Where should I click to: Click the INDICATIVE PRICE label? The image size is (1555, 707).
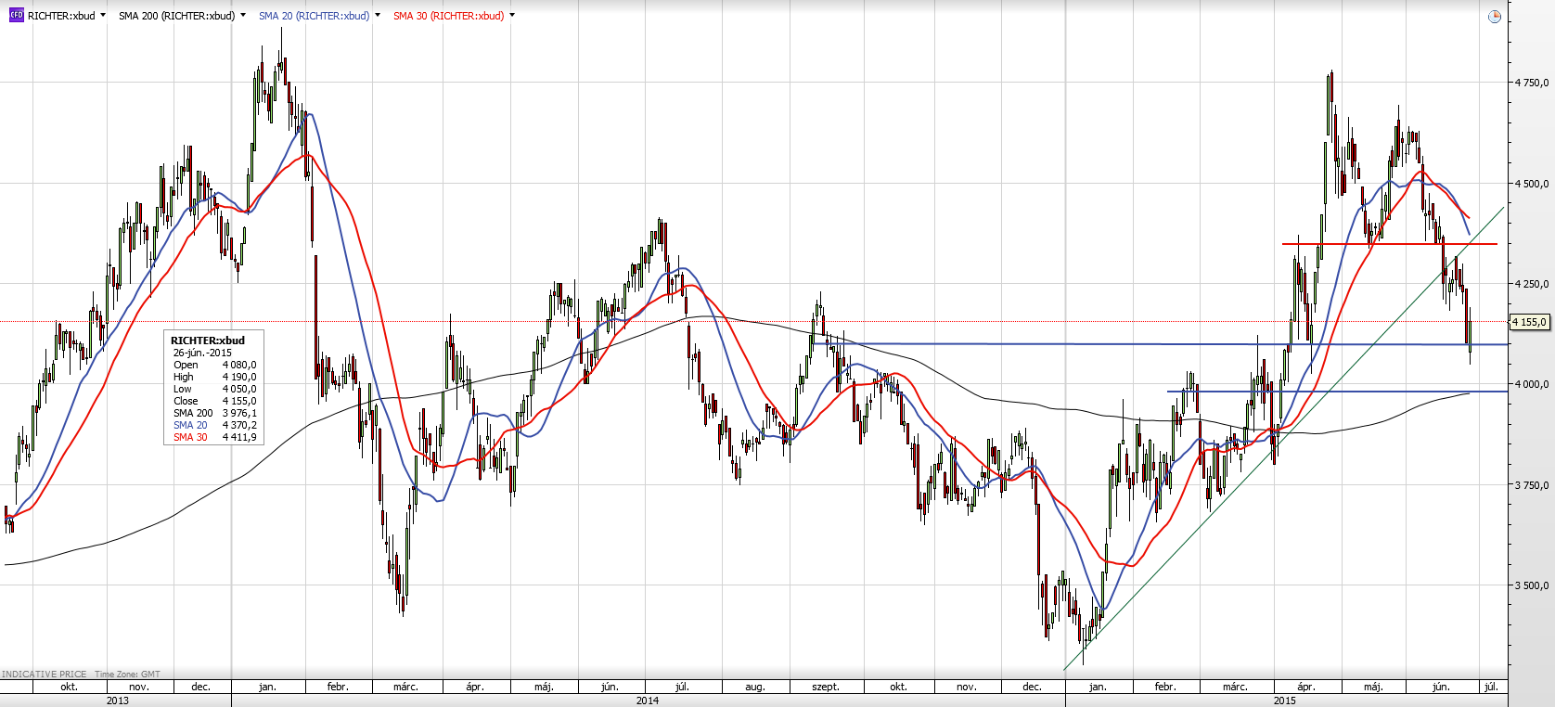(x=45, y=675)
